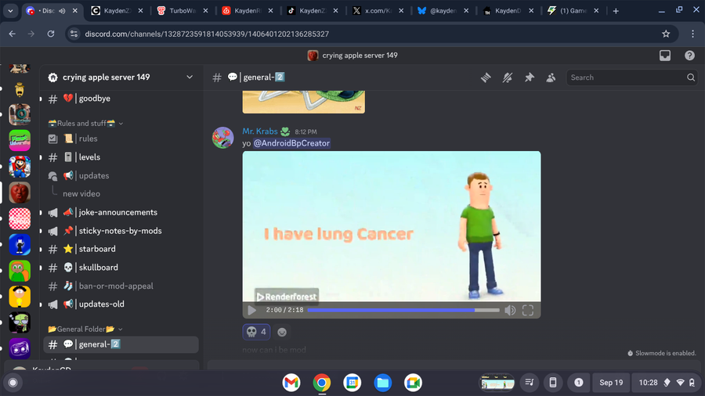Click Mr. Krabs avatar picture
Viewport: 705px width, 396px height.
pos(223,138)
